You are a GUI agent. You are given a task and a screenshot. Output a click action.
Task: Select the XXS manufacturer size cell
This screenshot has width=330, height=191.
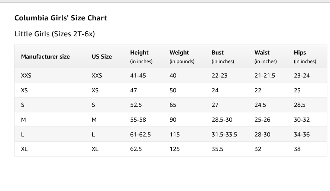click(x=26, y=76)
